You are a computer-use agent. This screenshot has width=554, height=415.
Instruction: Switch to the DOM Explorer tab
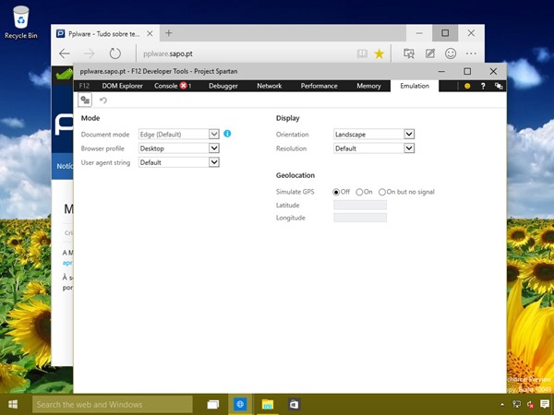click(122, 86)
